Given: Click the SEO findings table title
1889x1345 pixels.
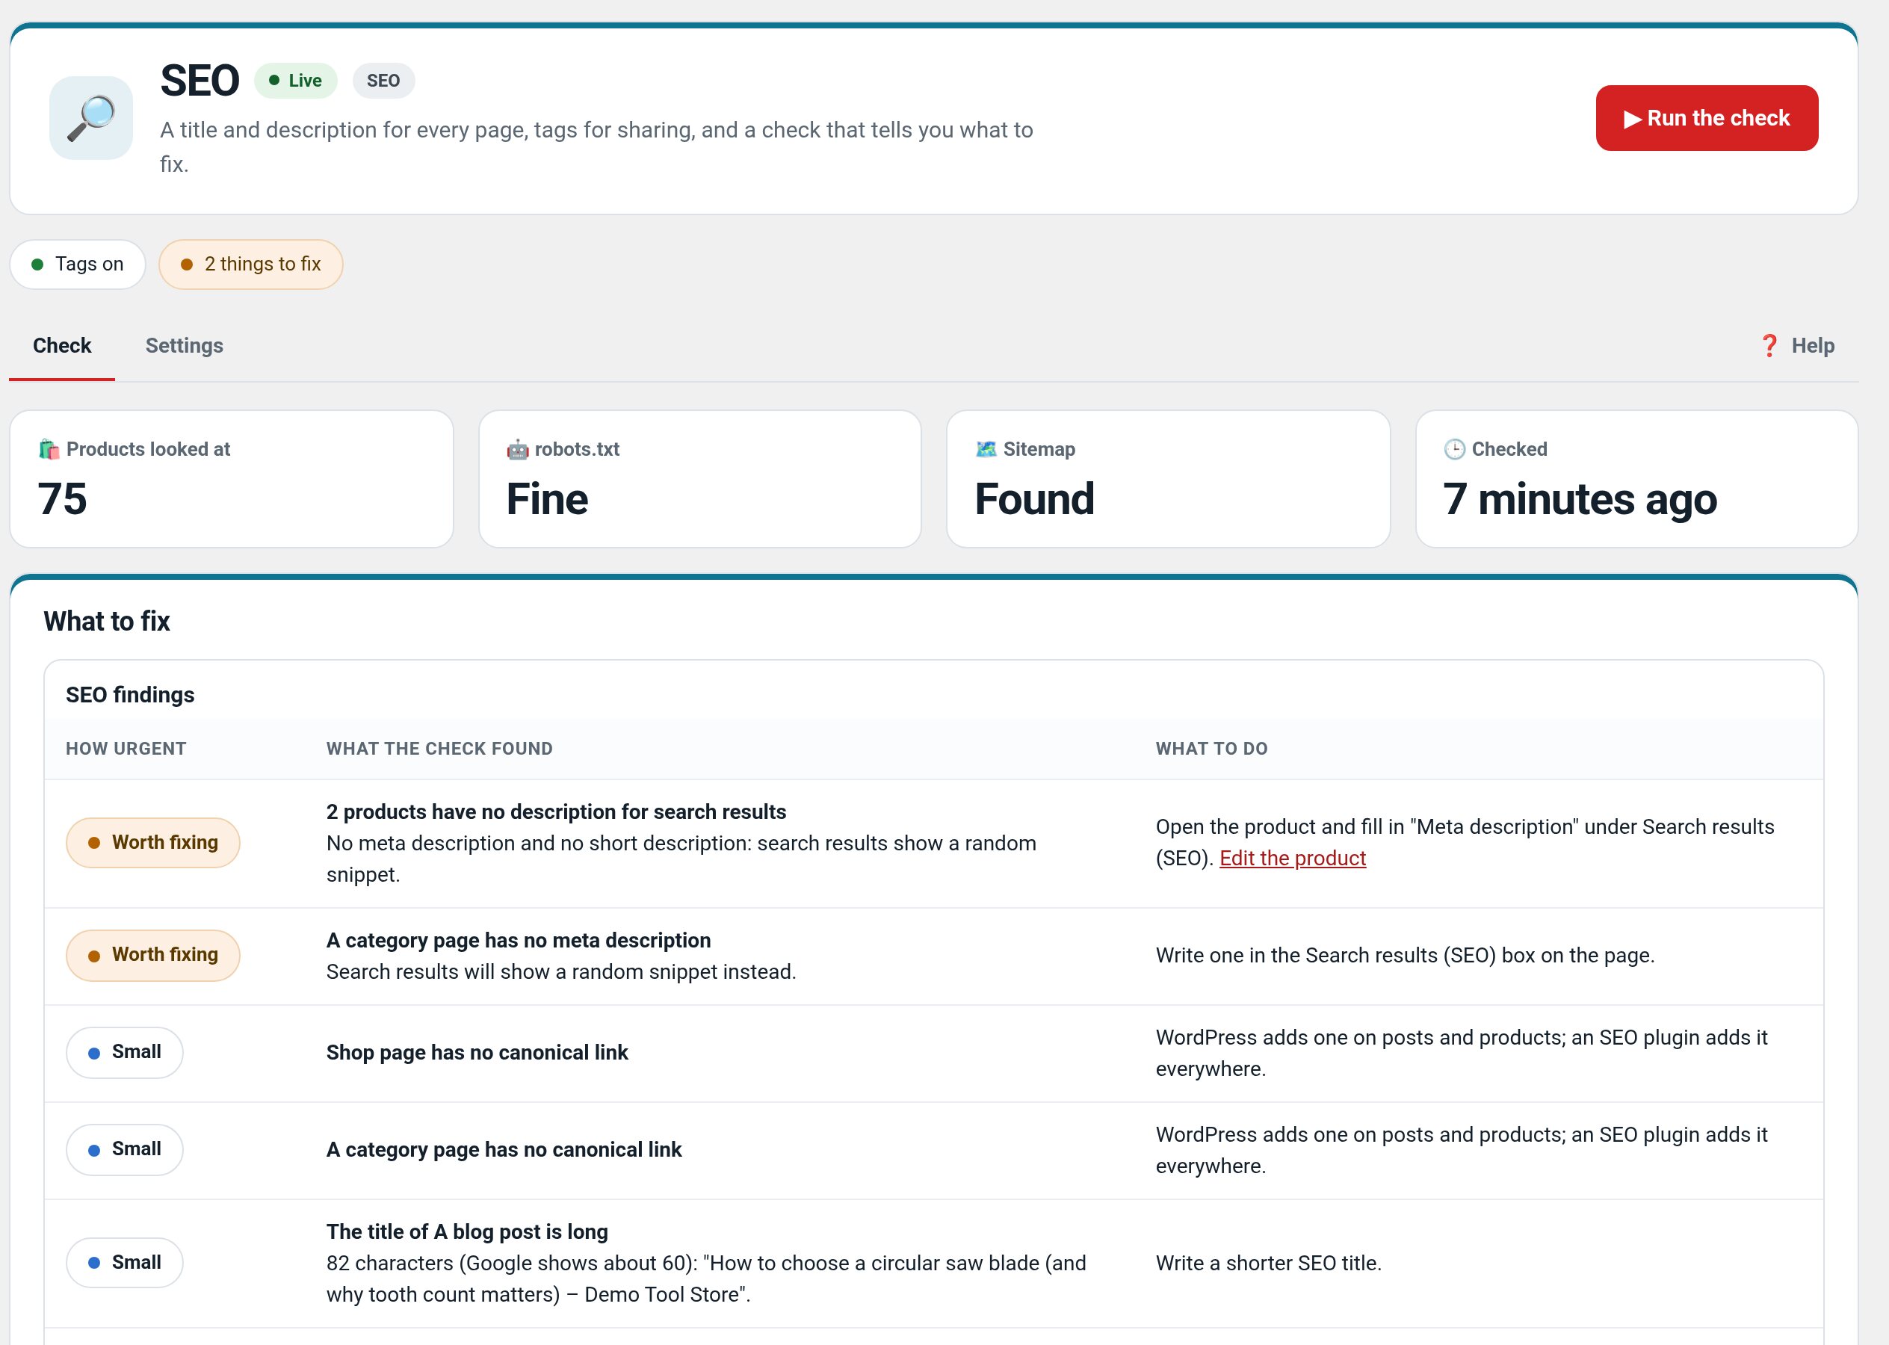Looking at the screenshot, I should point(130,695).
